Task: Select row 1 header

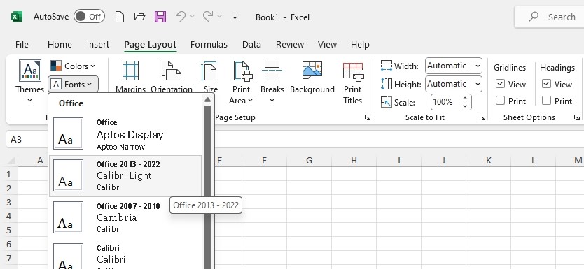Action: point(9,174)
